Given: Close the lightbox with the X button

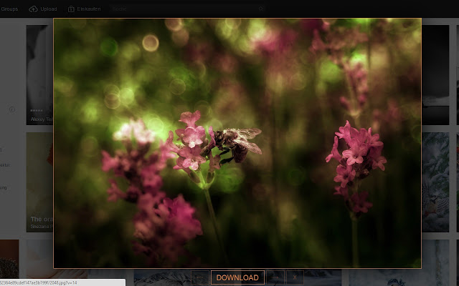Looking at the screenshot, I should point(295,277).
